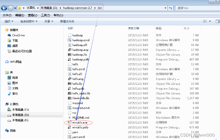Open the 共享 dropdown
This screenshot has width=220, height=140.
[49, 21]
